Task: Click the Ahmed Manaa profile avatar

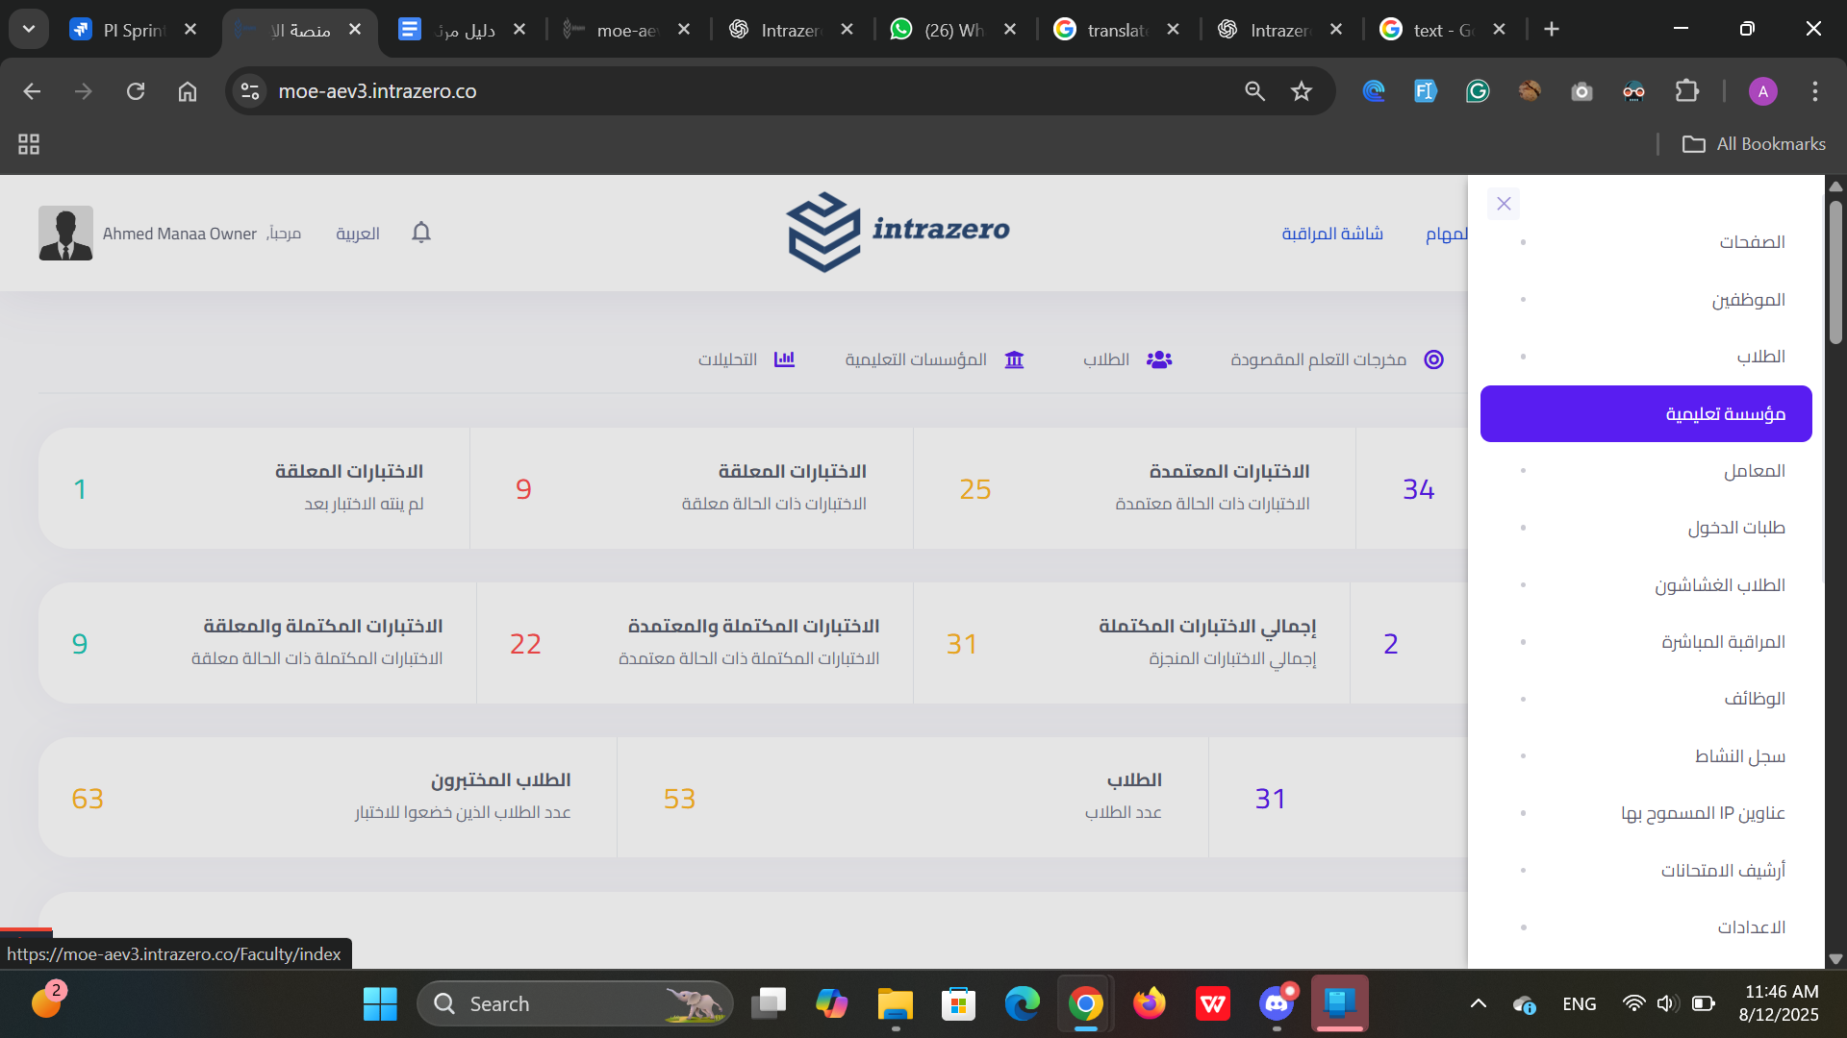Action: 65,233
